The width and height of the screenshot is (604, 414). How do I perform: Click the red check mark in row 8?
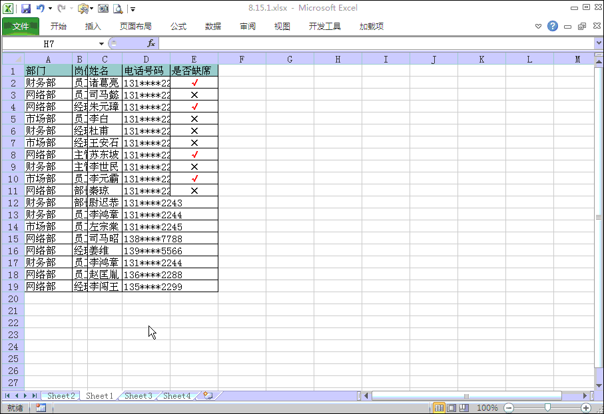194,154
